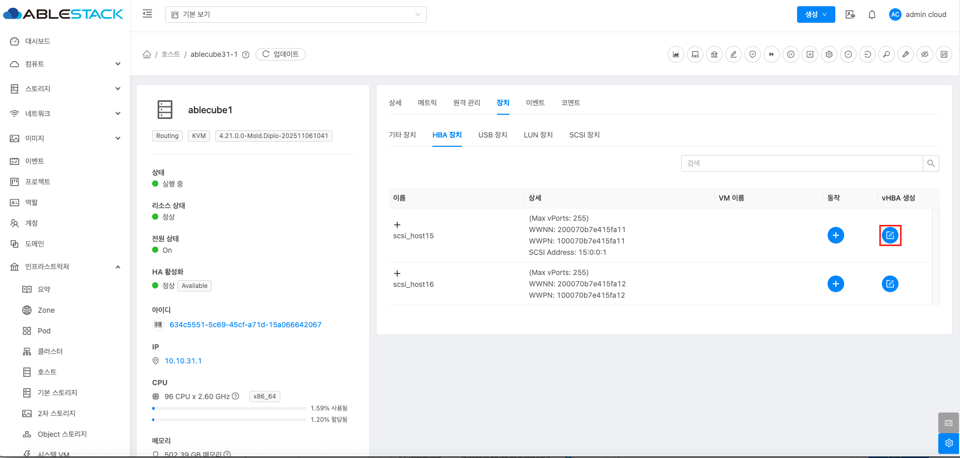Open the 생성 create dropdown button

[816, 14]
